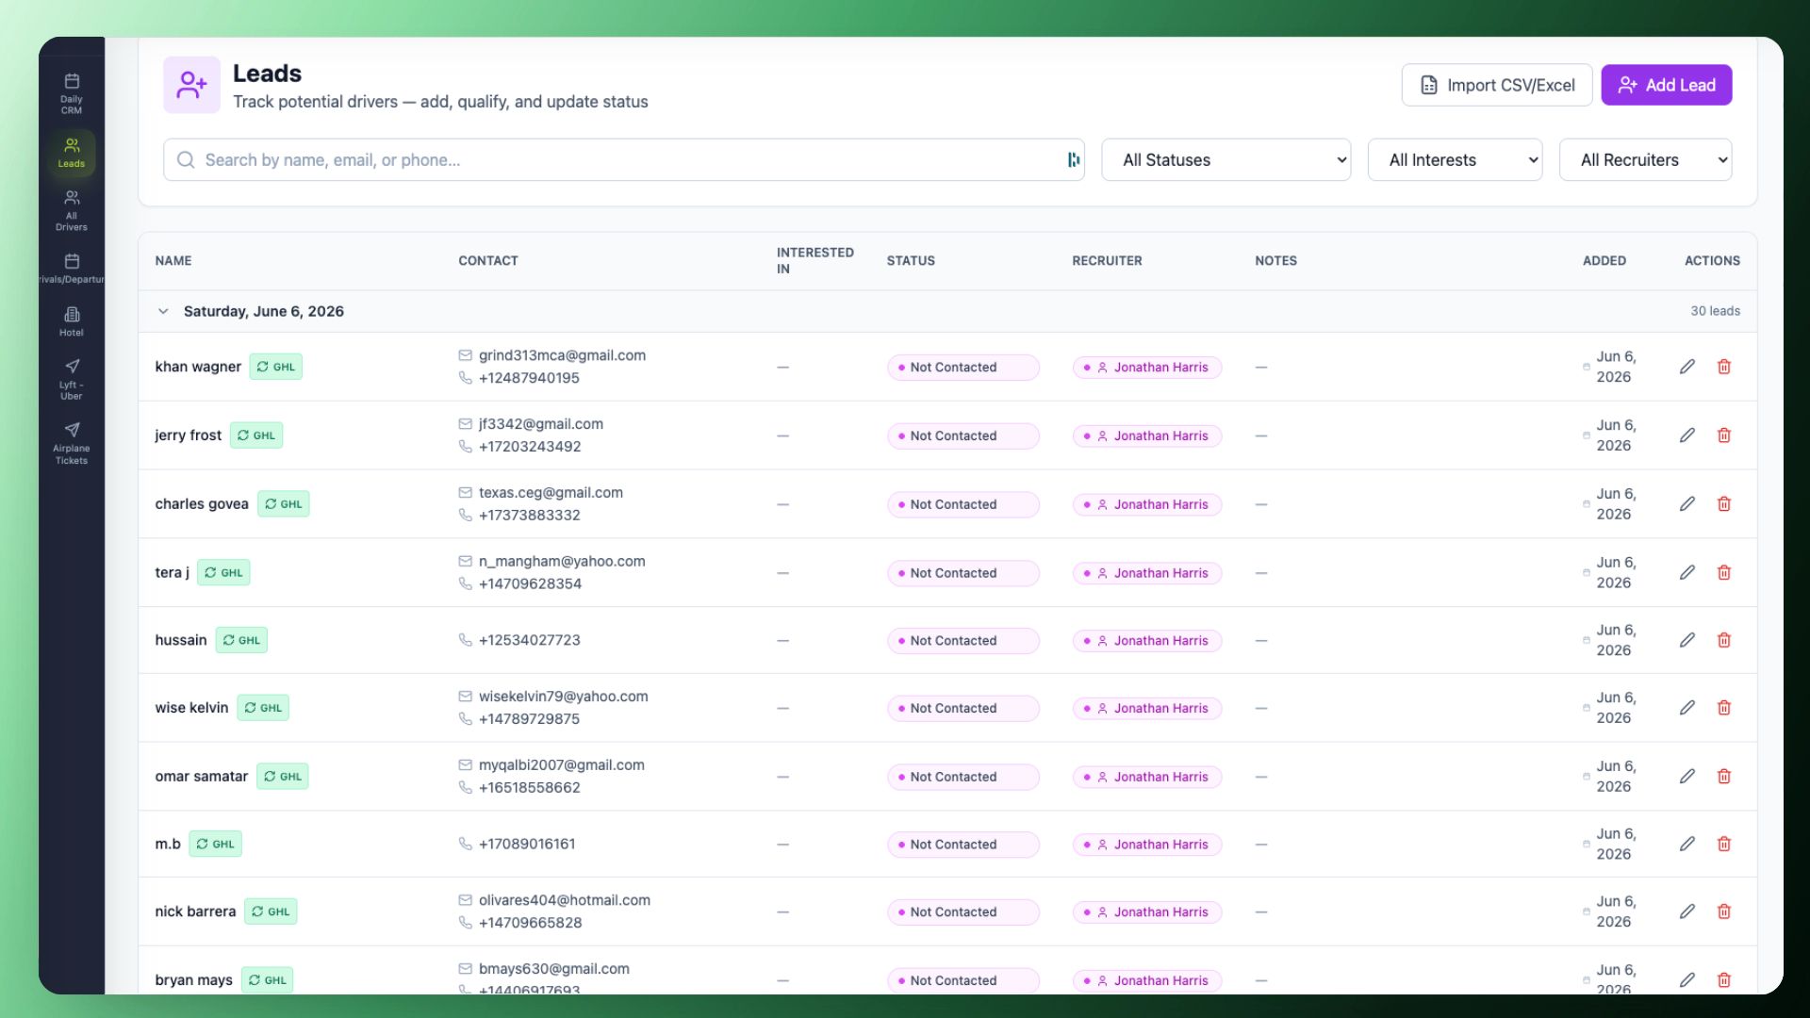Open Hotel in the sidebar
Screen dimensions: 1810x1018
72,321
